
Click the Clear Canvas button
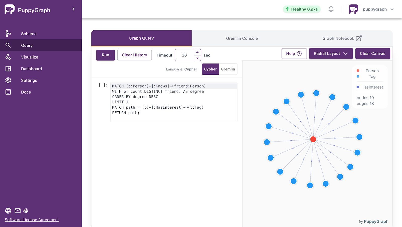372,53
